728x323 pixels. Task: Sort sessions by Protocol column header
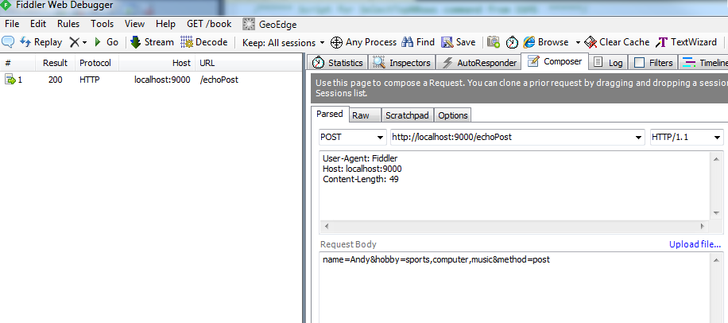(x=97, y=63)
